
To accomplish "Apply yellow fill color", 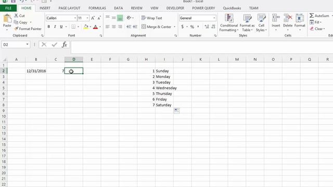I will point(86,26).
